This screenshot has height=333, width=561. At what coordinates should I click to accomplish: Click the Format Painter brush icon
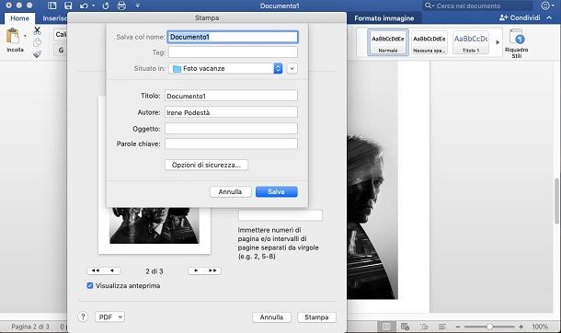pos(37,54)
